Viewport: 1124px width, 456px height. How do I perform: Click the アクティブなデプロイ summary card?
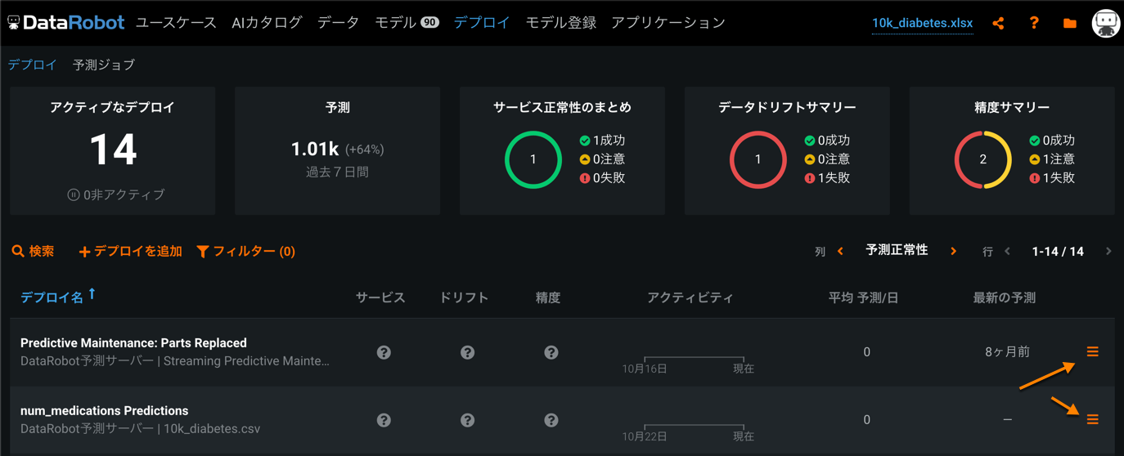tap(113, 151)
